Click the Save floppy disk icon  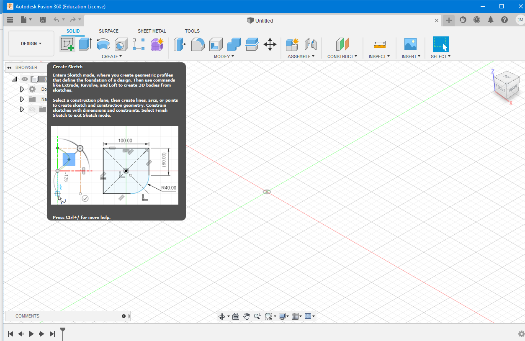[43, 20]
